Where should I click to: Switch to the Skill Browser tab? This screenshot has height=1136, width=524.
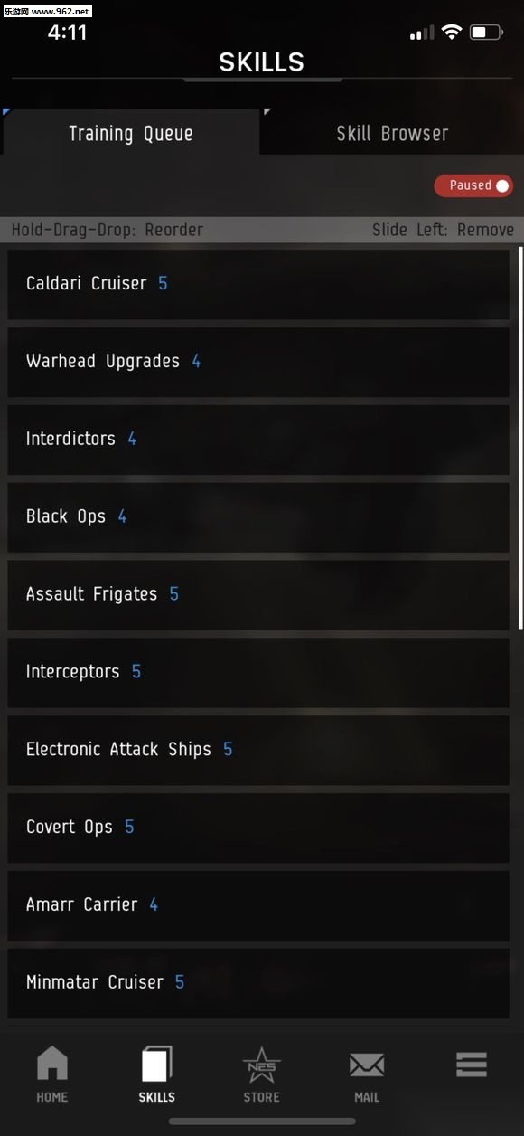[392, 134]
